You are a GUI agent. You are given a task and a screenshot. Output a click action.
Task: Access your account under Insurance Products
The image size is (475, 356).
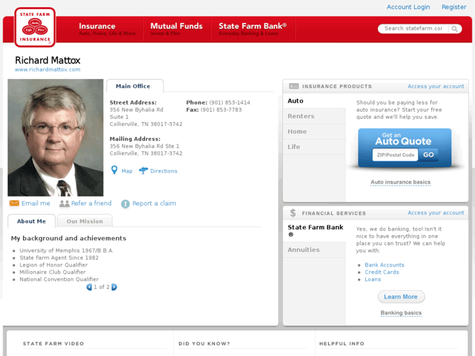point(436,86)
